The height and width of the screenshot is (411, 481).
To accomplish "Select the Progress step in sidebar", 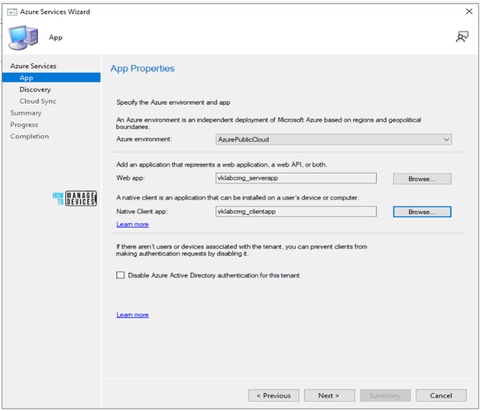I will tap(24, 125).
